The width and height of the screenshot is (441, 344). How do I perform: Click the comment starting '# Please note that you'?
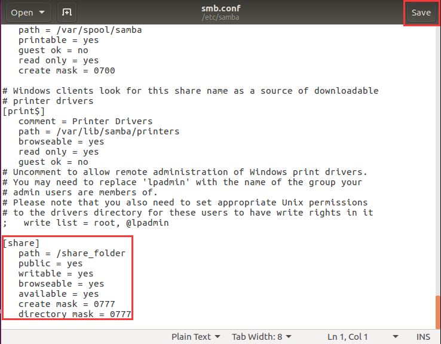click(x=185, y=202)
